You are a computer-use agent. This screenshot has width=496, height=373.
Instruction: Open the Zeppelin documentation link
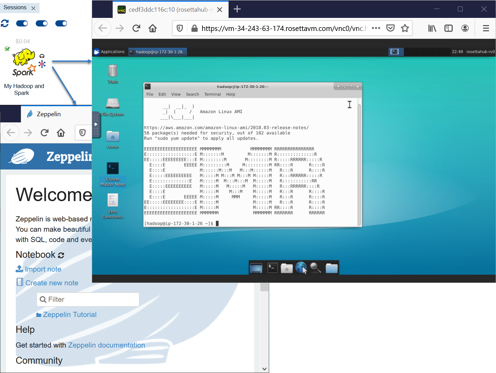(107, 345)
